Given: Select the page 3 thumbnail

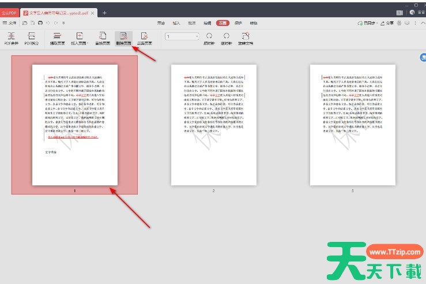Looking at the screenshot, I should pyautogui.click(x=352, y=124).
